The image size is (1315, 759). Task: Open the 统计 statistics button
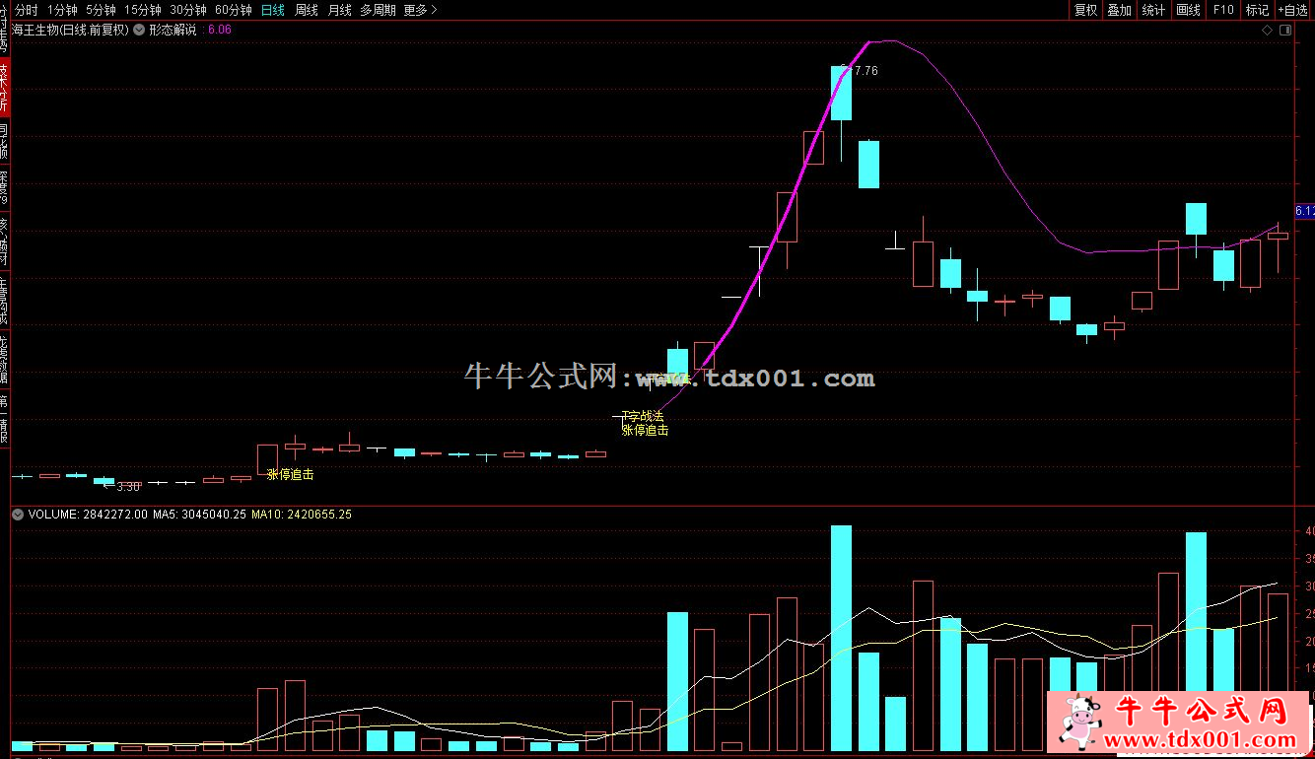click(x=1153, y=10)
